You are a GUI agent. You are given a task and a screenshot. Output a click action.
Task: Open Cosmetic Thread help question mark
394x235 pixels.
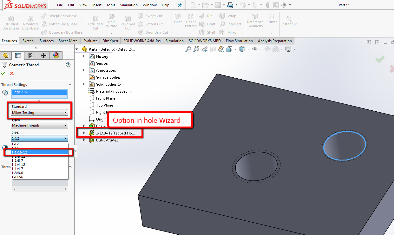68,65
